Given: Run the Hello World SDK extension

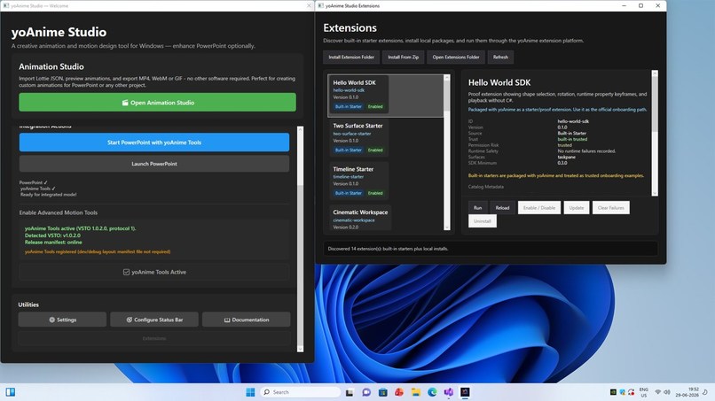Looking at the screenshot, I should click(x=477, y=207).
